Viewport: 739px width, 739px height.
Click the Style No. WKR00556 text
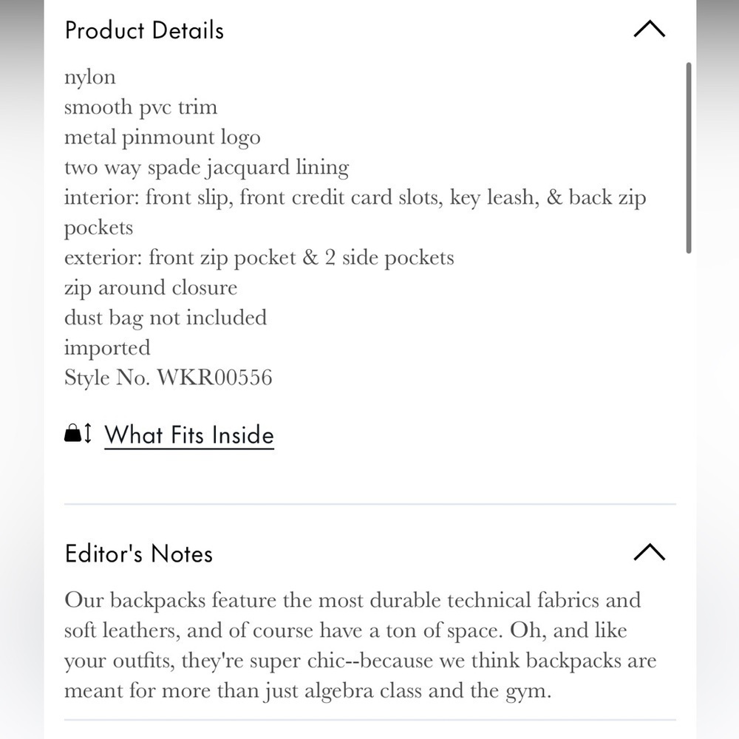168,378
